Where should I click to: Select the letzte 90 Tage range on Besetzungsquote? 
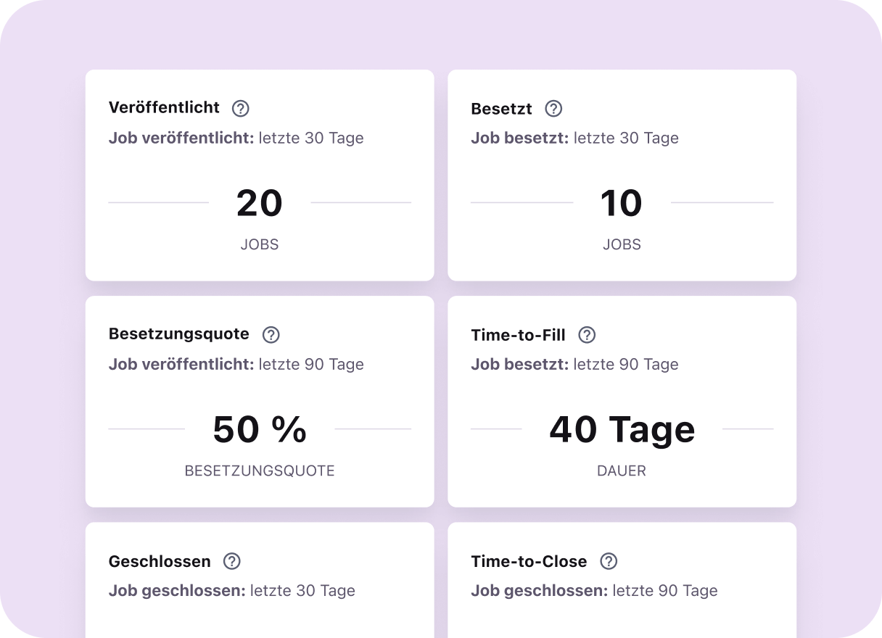click(311, 364)
